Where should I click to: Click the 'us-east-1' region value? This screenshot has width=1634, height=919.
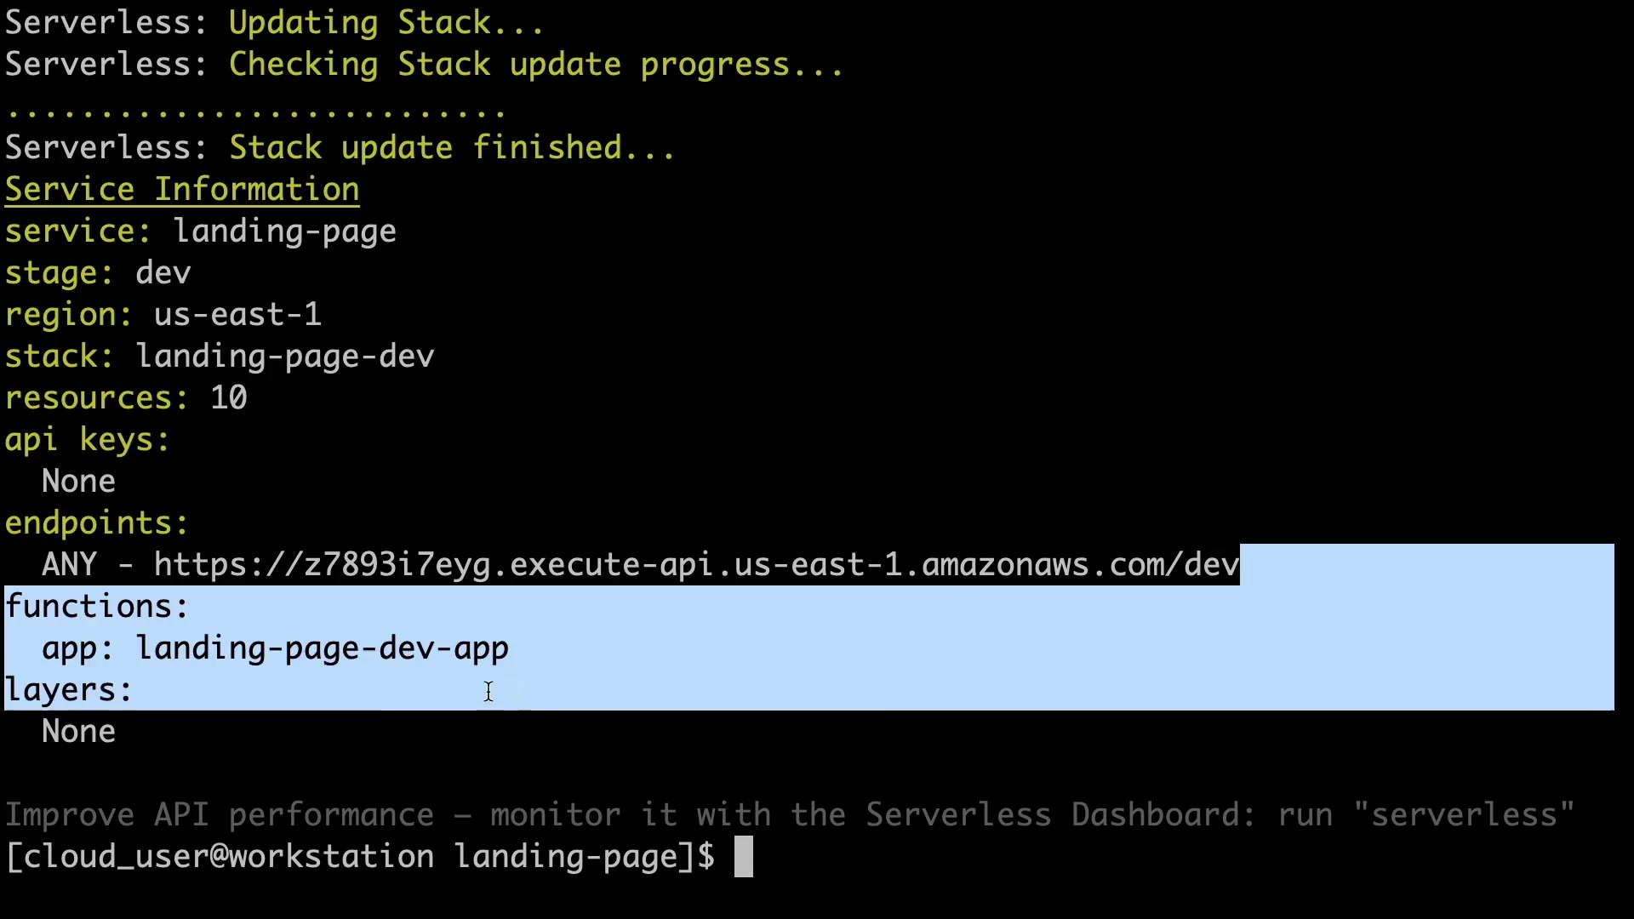coord(237,315)
